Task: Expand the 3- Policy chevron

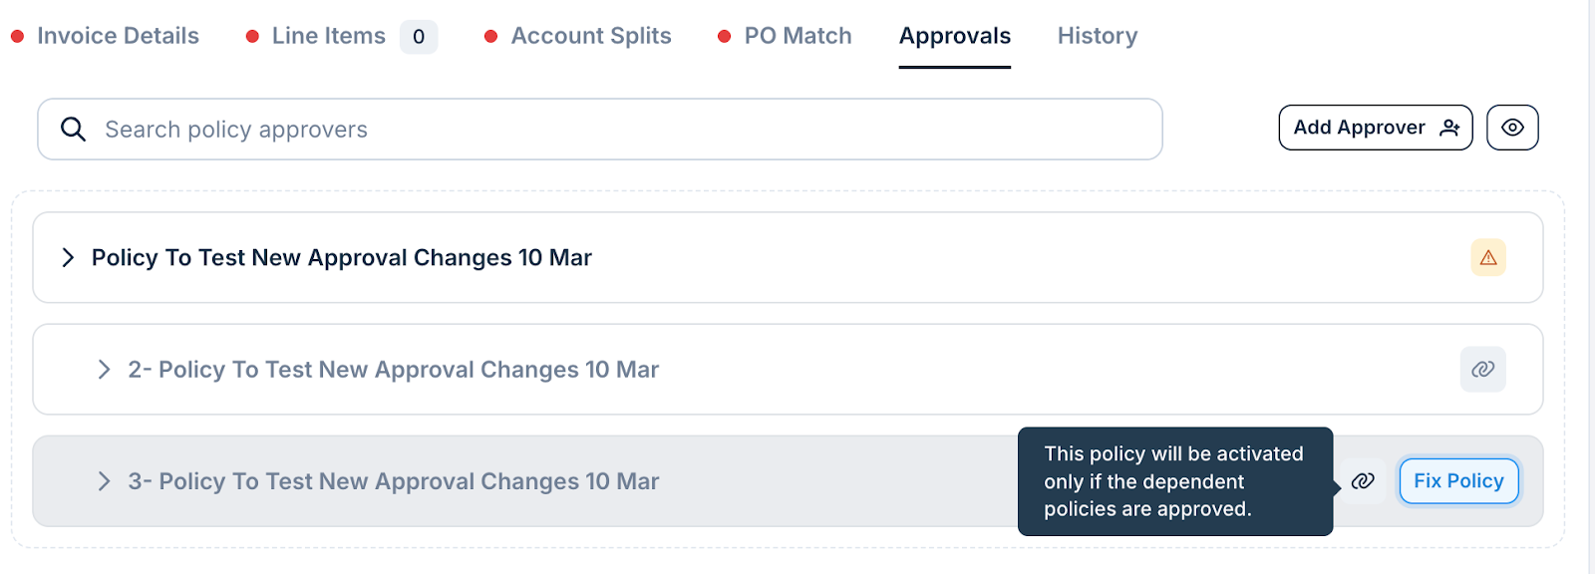Action: 104,481
